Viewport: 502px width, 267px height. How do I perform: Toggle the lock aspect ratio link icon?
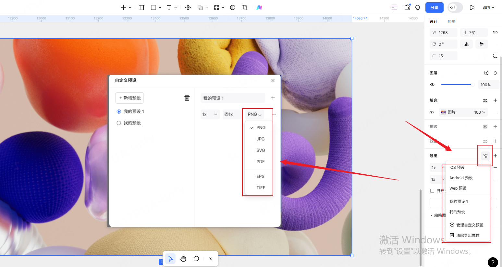495,32
